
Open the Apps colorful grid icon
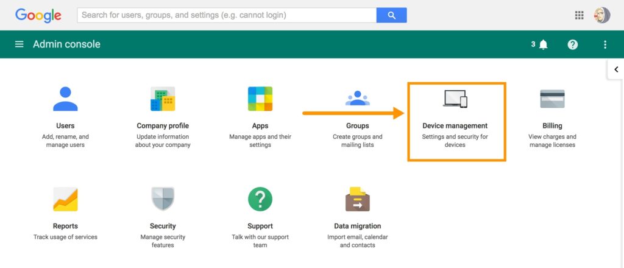click(260, 99)
